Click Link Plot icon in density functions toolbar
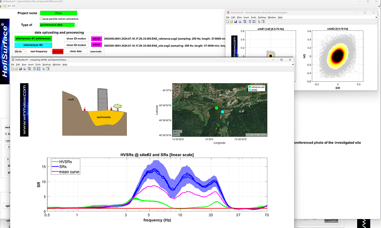381x228 pixels. click(245, 22)
